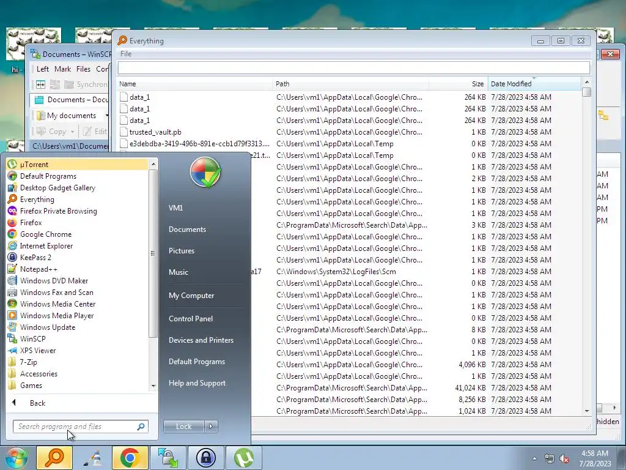The height and width of the screenshot is (470, 626).
Task: Open My Computer from Start menu
Action: pyautogui.click(x=191, y=296)
